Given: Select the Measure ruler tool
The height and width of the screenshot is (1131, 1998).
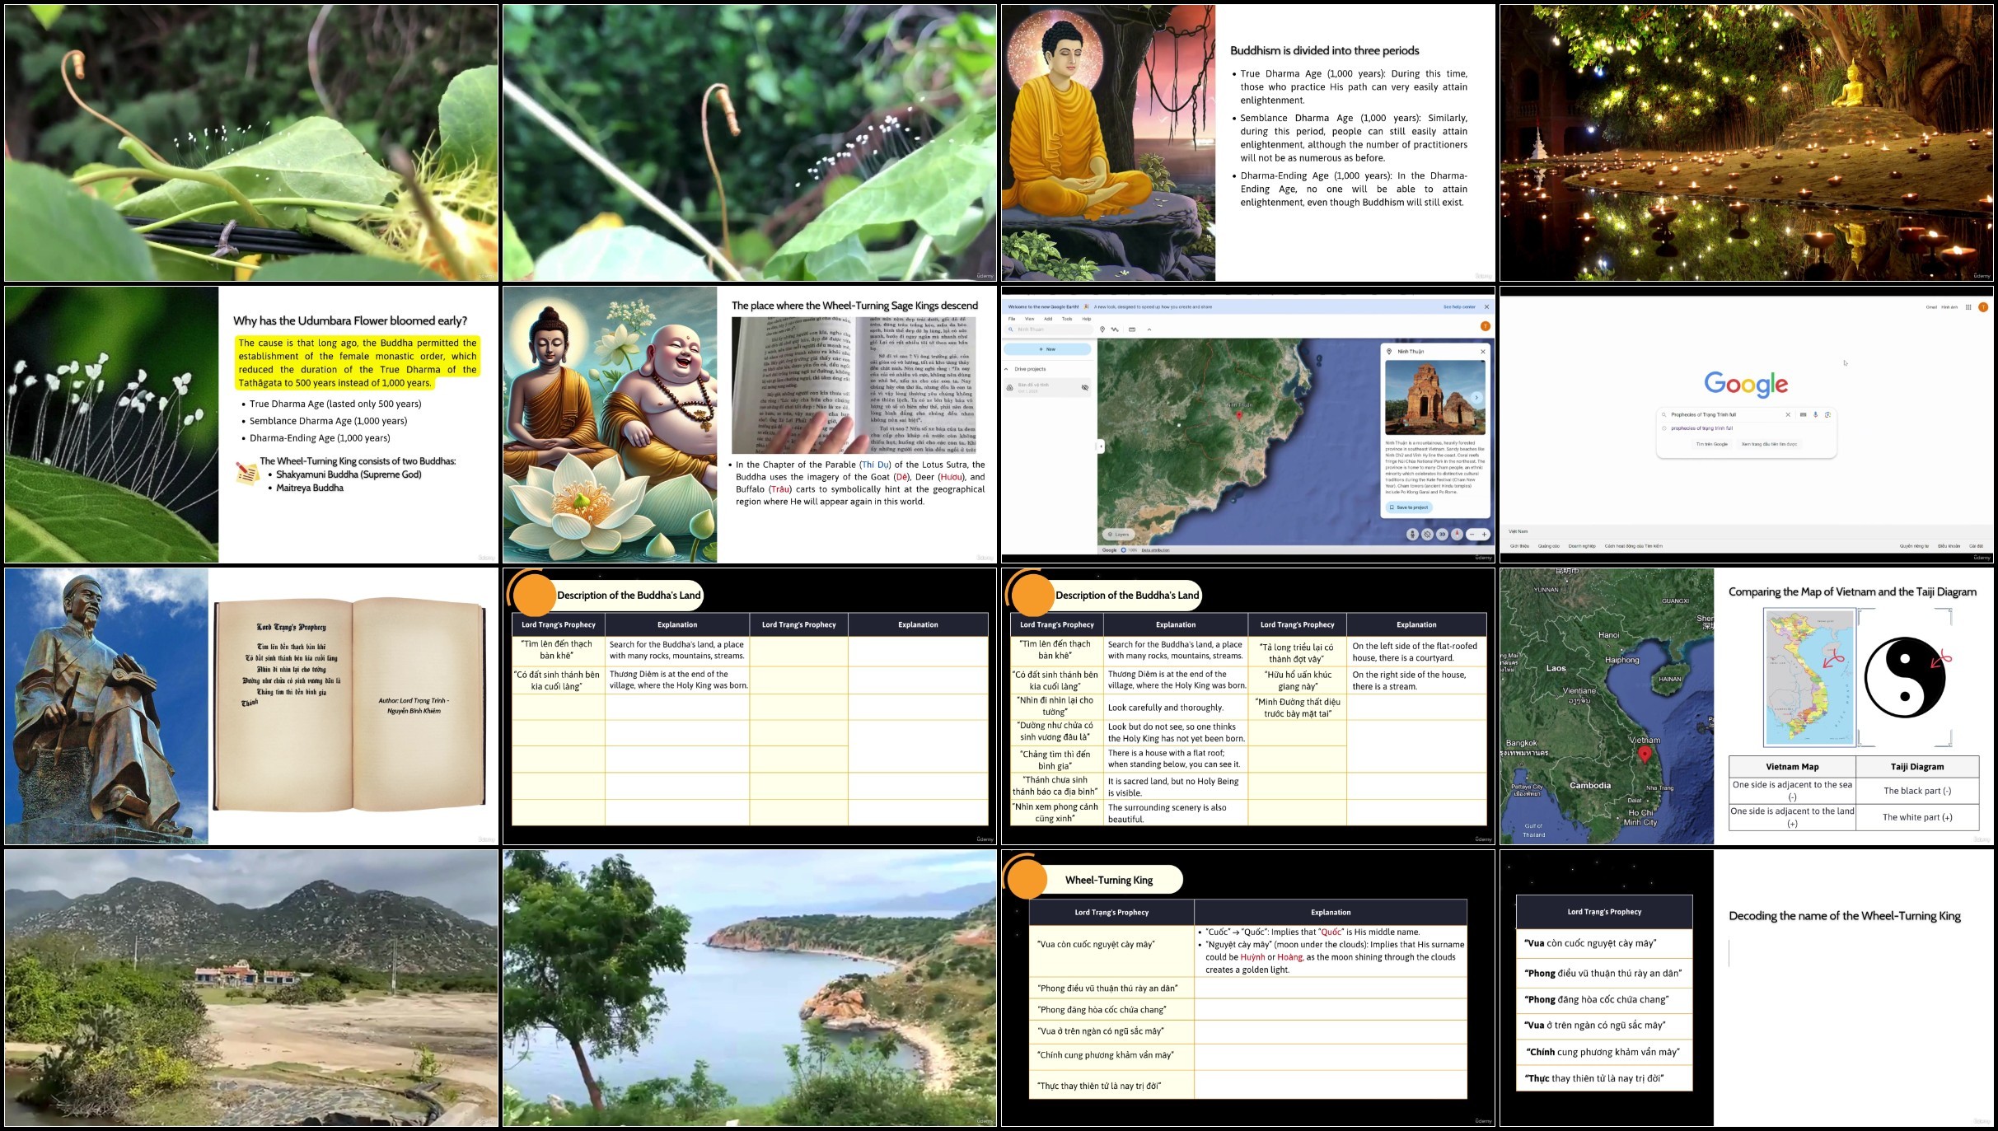Looking at the screenshot, I should (x=1132, y=329).
